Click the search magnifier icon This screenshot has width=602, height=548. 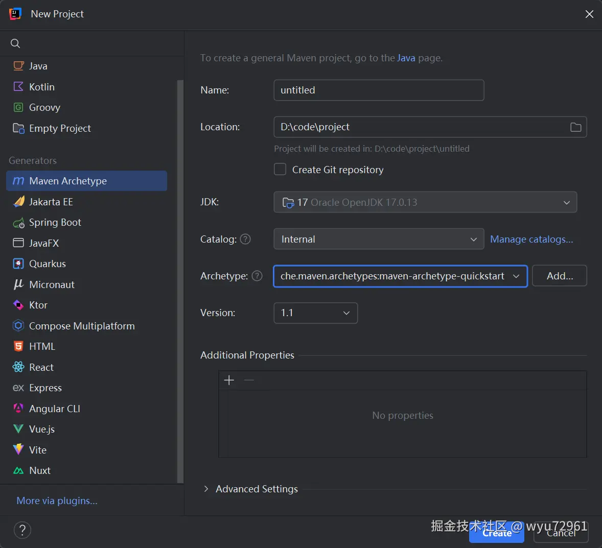pos(15,43)
